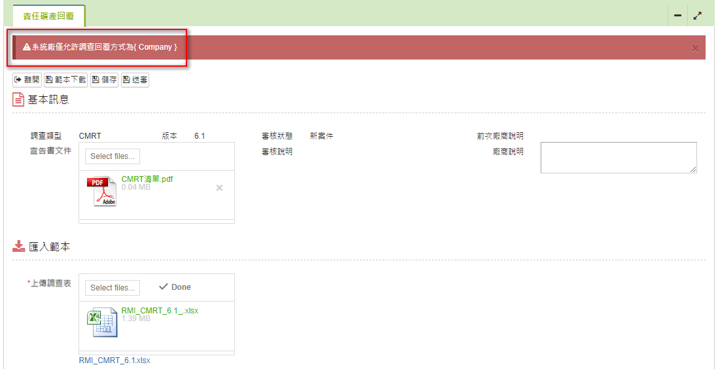
Task: Click the 匯入範本 import section icon
Action: point(18,247)
